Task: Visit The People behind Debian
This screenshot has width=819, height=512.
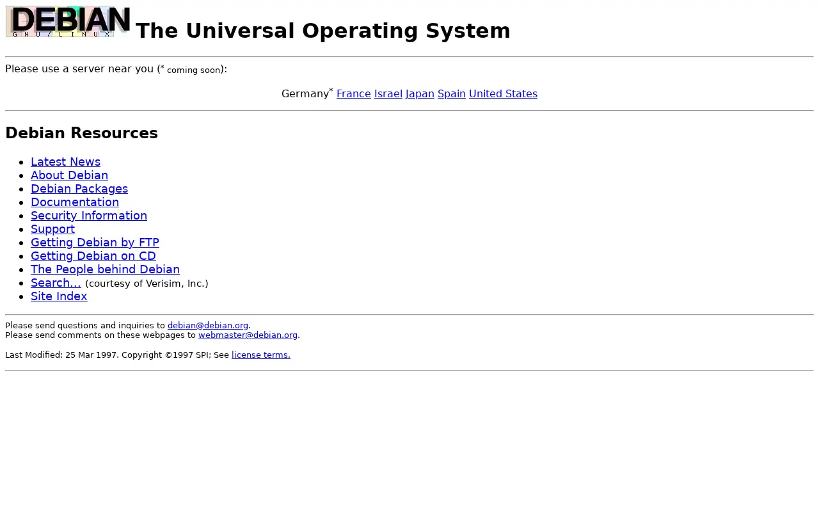Action: [x=105, y=270]
